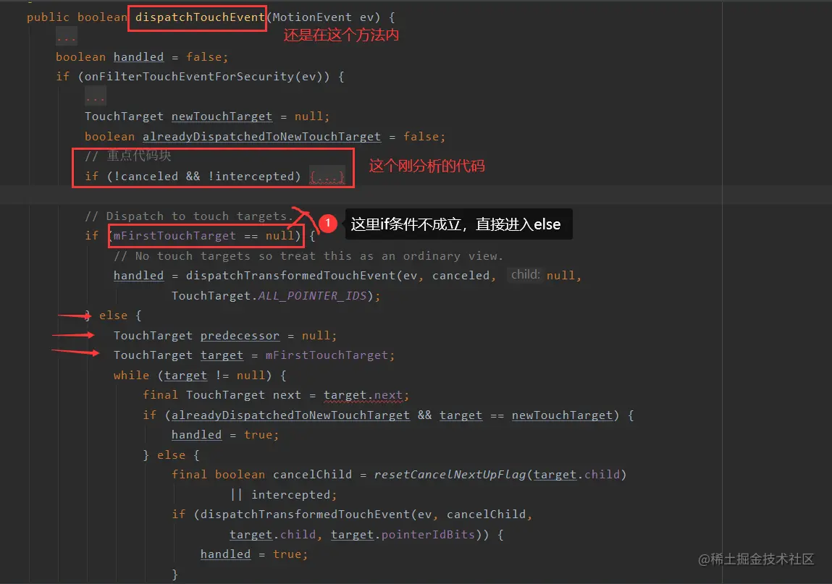Click handled in 'boolean handled = false'
The height and width of the screenshot is (584, 832).
coord(138,56)
